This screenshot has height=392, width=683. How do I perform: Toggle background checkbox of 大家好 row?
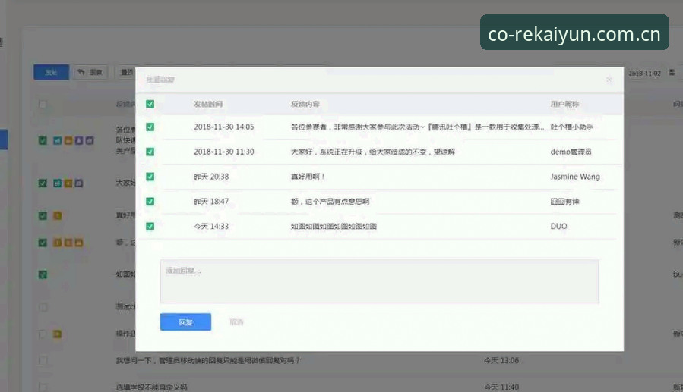pyautogui.click(x=43, y=183)
